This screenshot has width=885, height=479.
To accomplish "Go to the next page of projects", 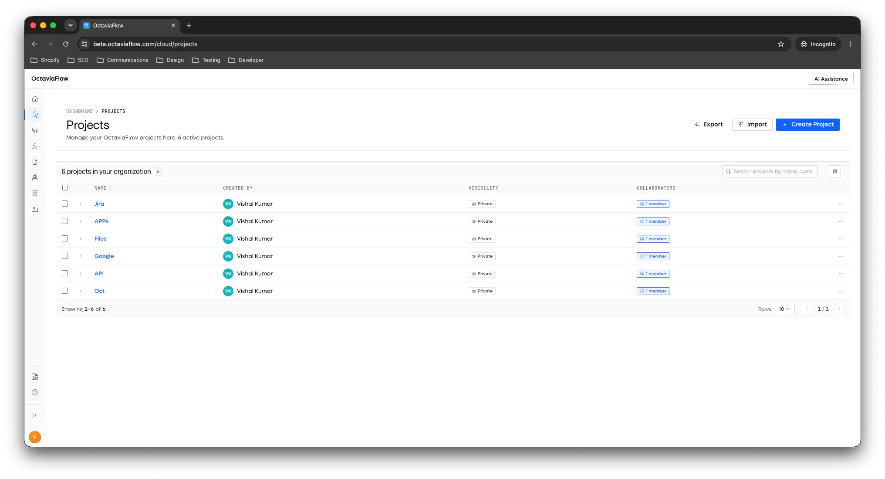I will [x=839, y=309].
